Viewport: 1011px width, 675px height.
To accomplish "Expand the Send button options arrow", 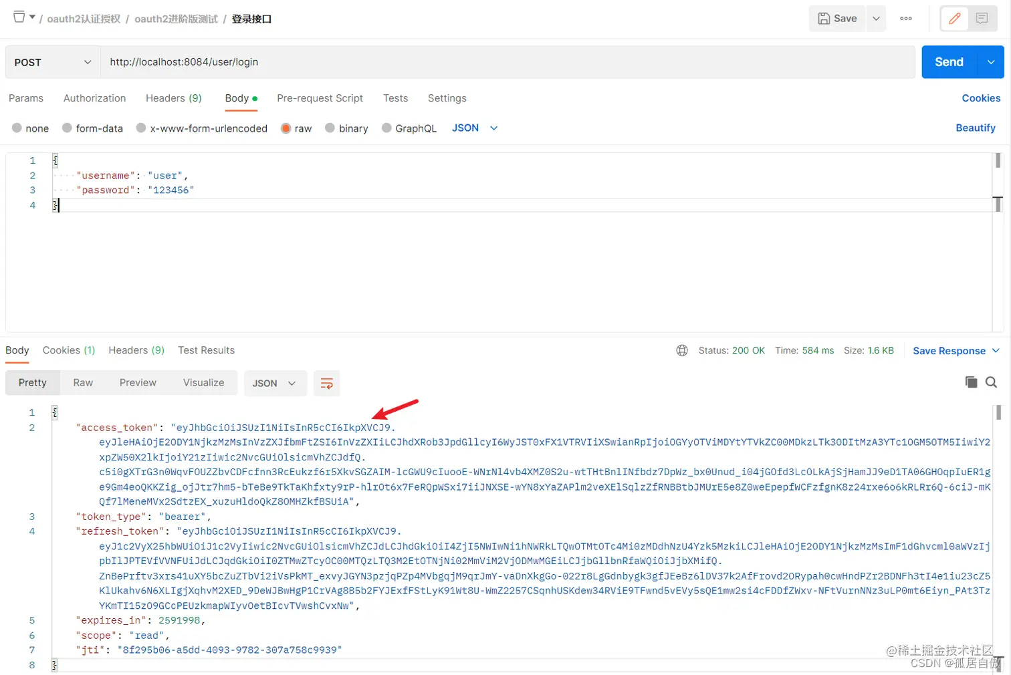I will tap(991, 62).
